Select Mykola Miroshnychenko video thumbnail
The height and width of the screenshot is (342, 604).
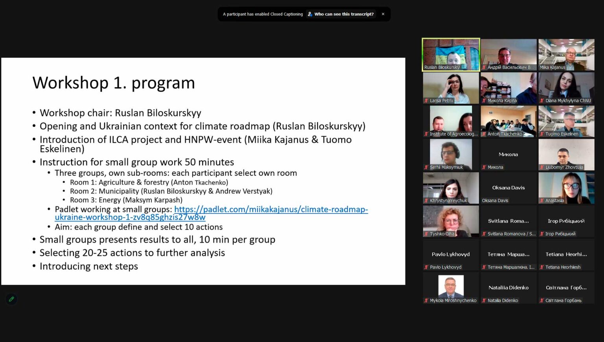click(x=451, y=288)
